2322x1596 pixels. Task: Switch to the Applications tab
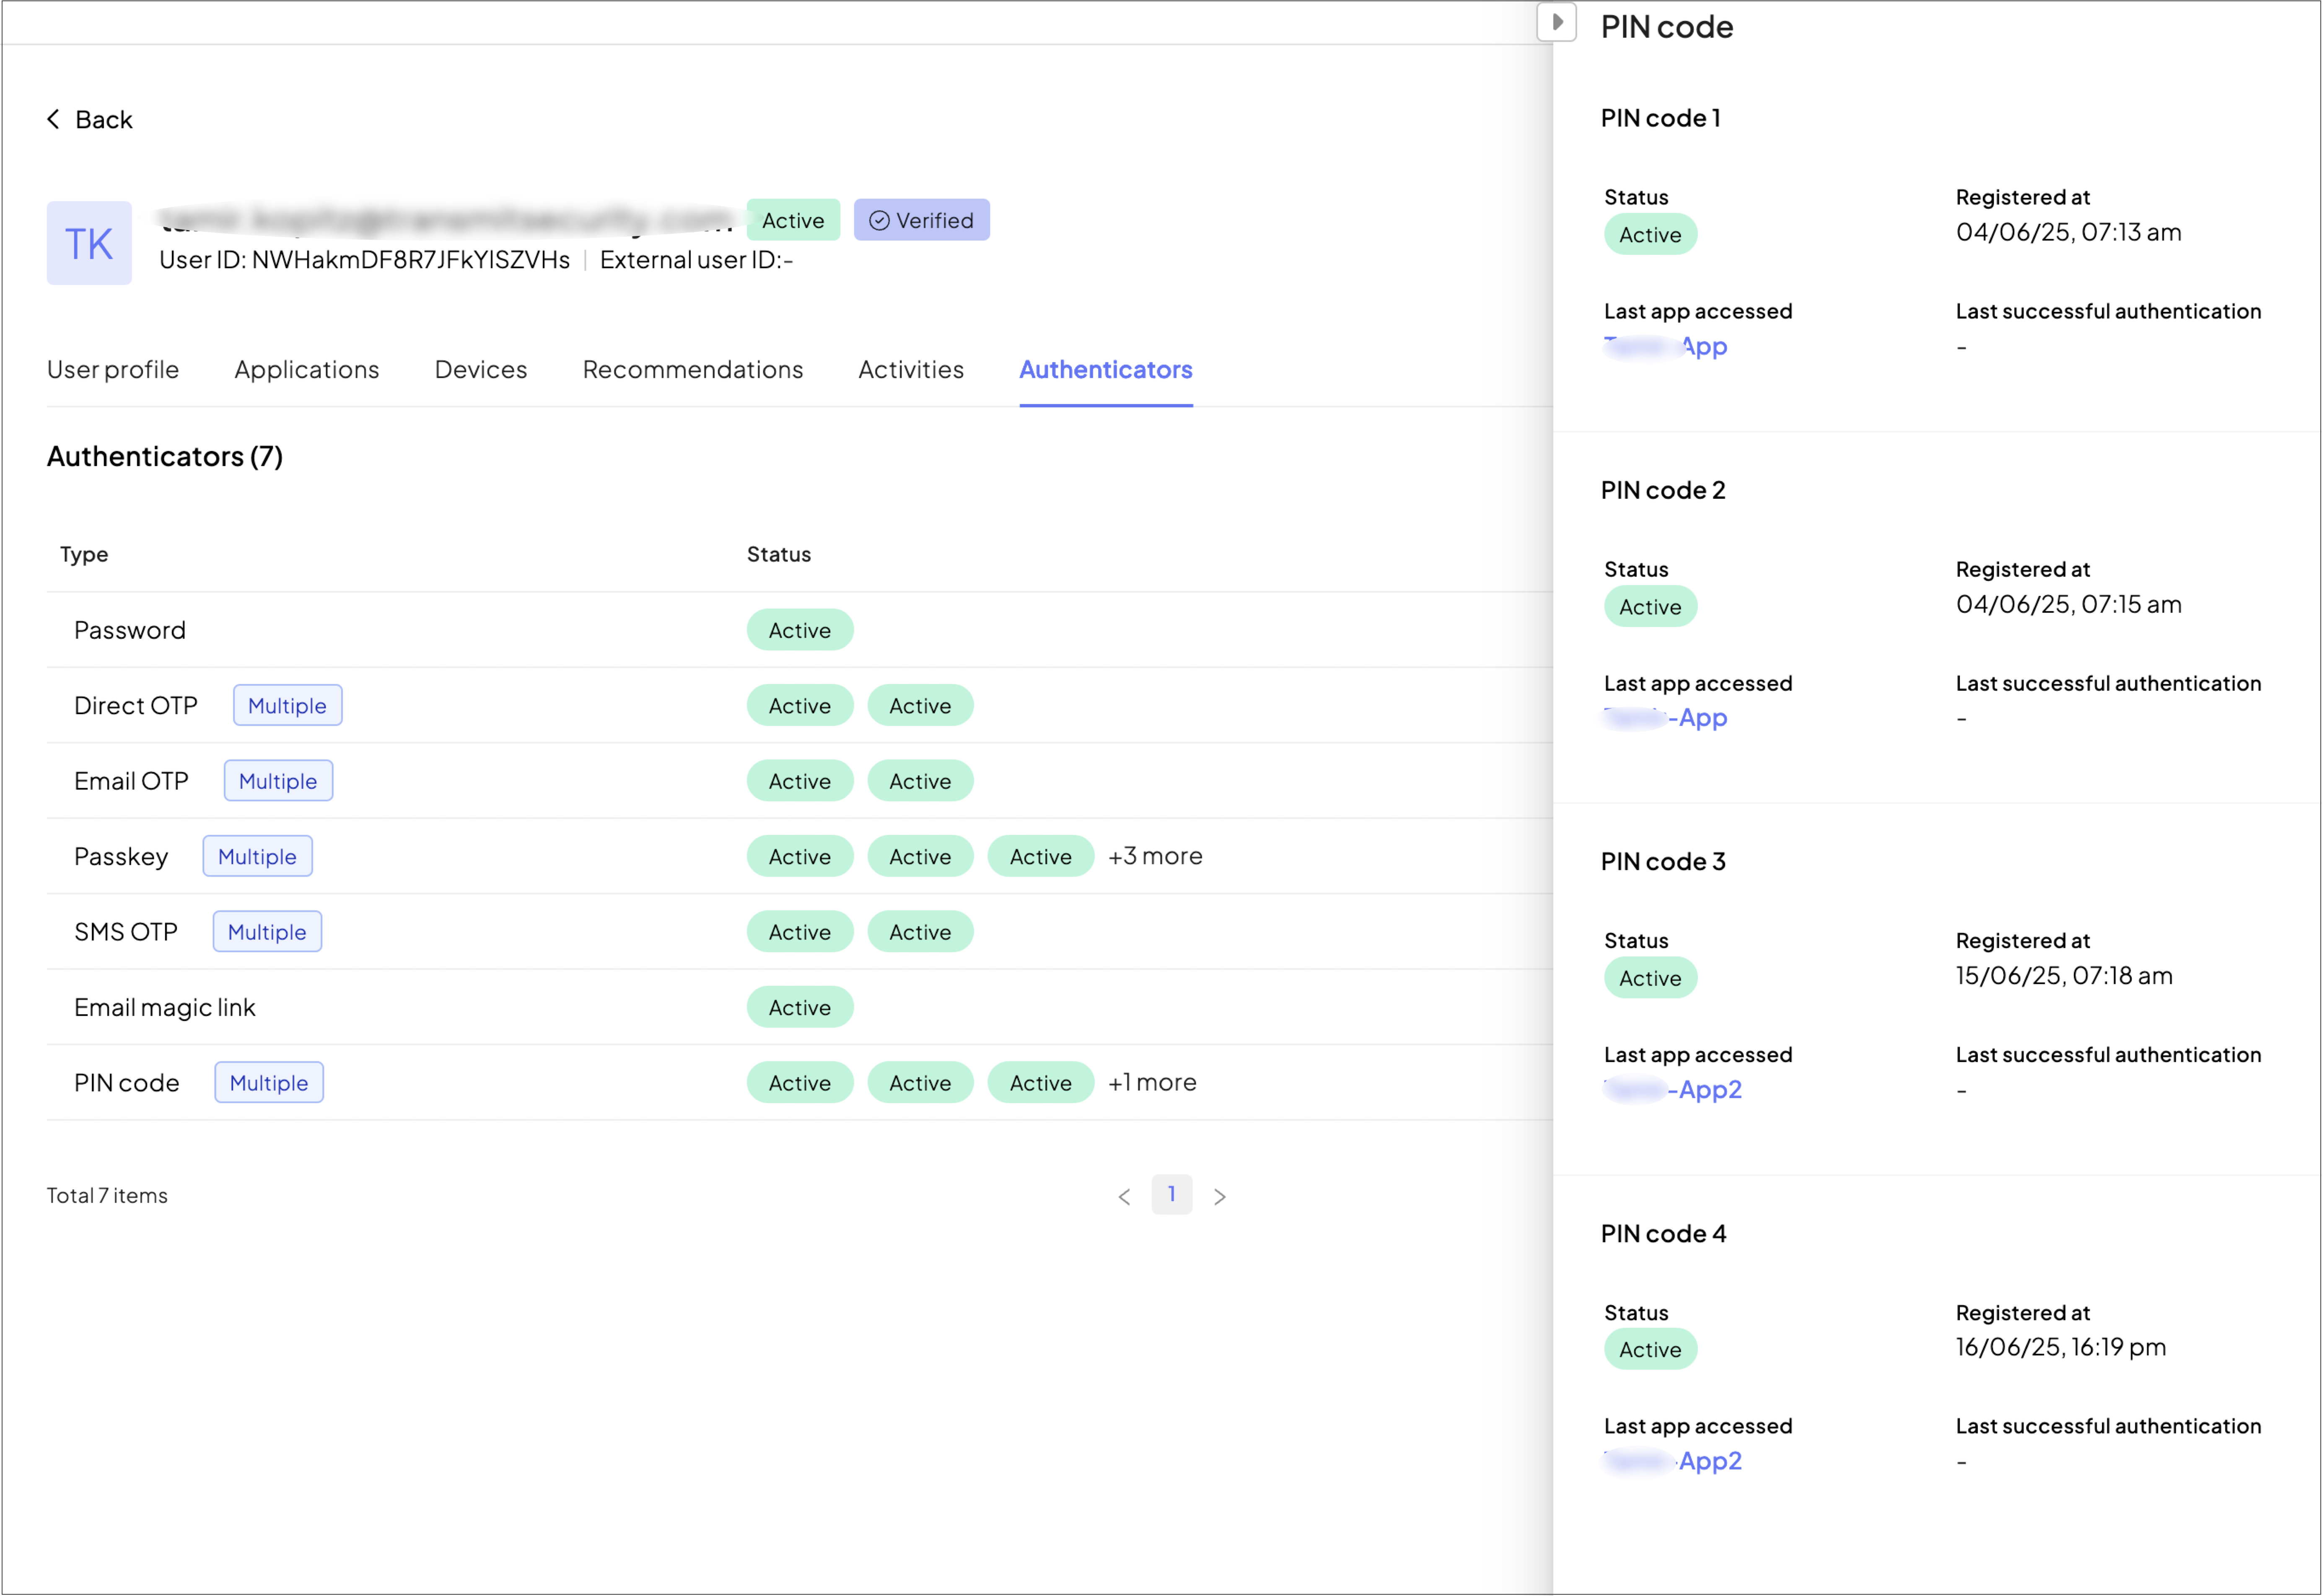coord(306,369)
